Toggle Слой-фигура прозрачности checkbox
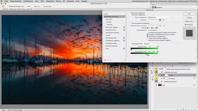Viewport: 198px width, 111px height. click(x=148, y=36)
